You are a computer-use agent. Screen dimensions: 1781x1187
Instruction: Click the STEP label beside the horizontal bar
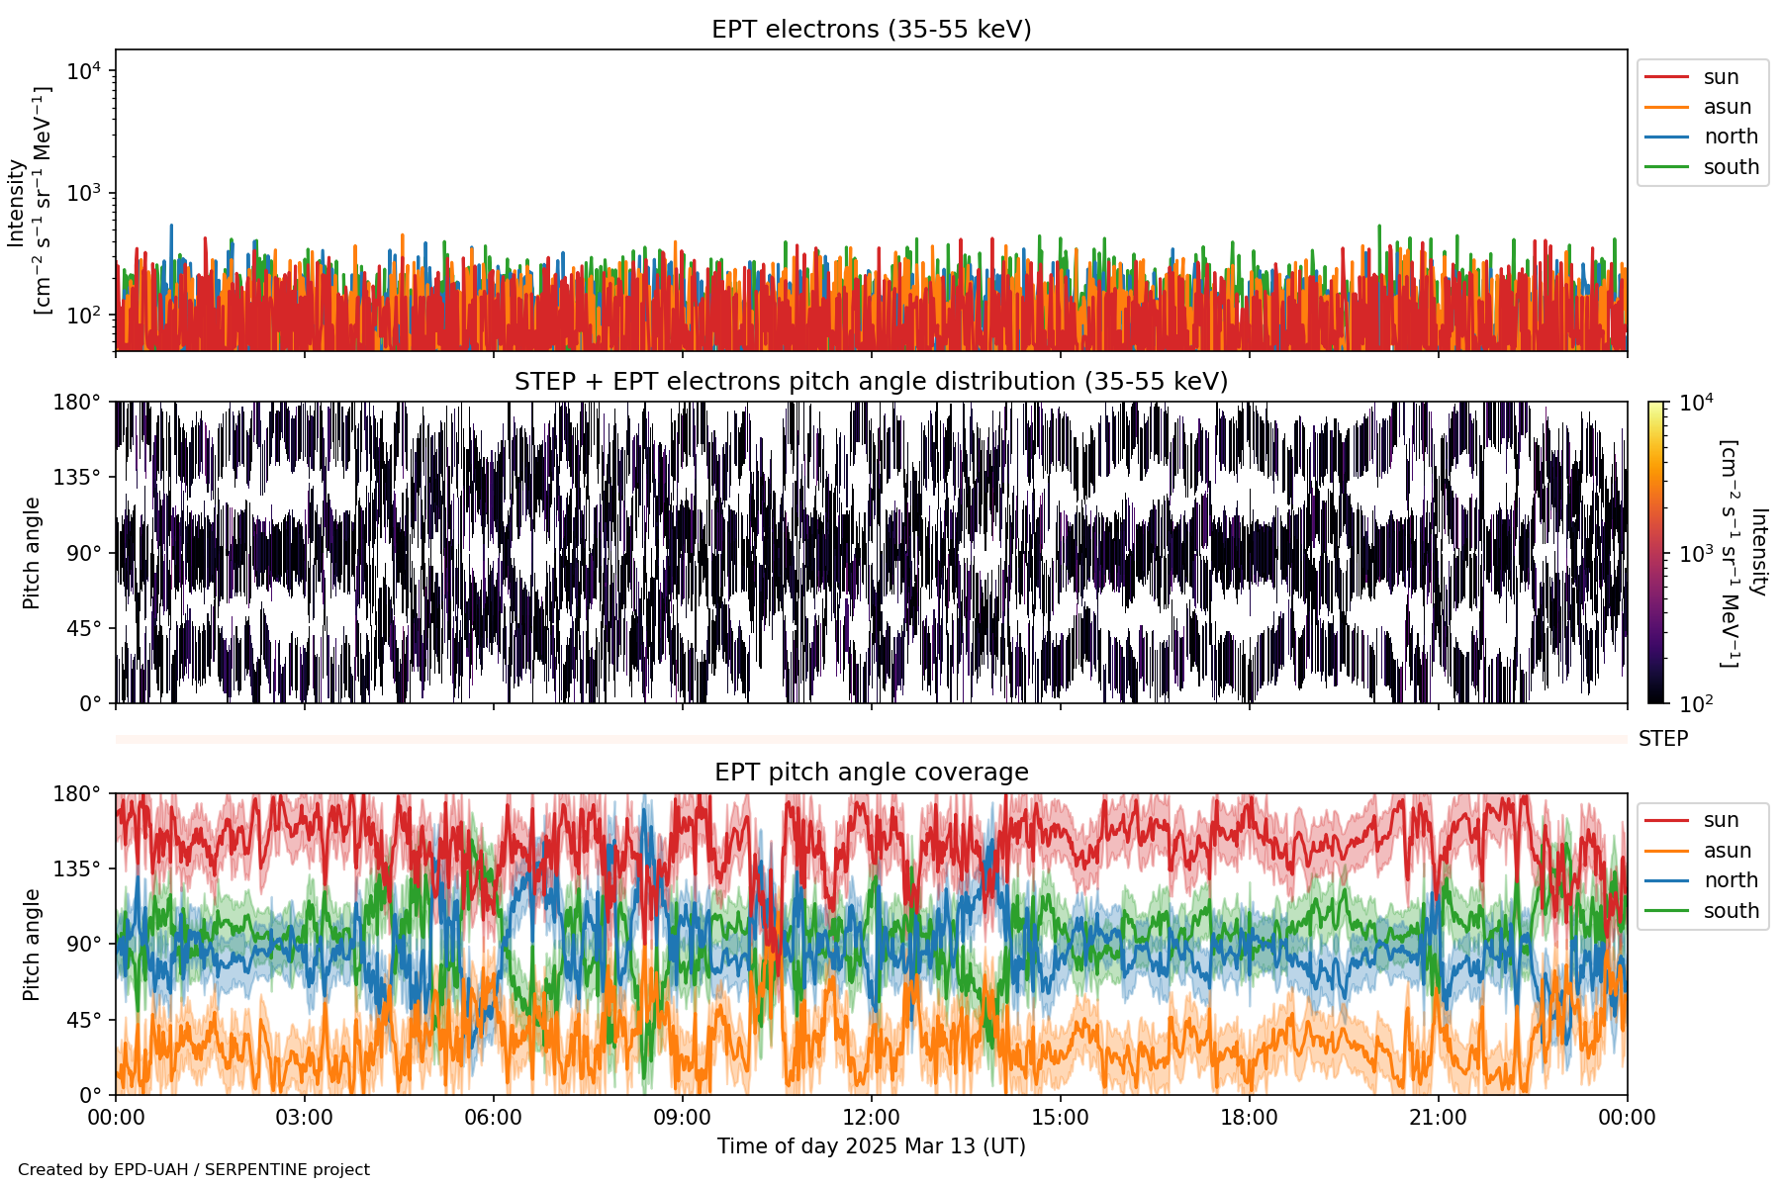(x=1662, y=739)
